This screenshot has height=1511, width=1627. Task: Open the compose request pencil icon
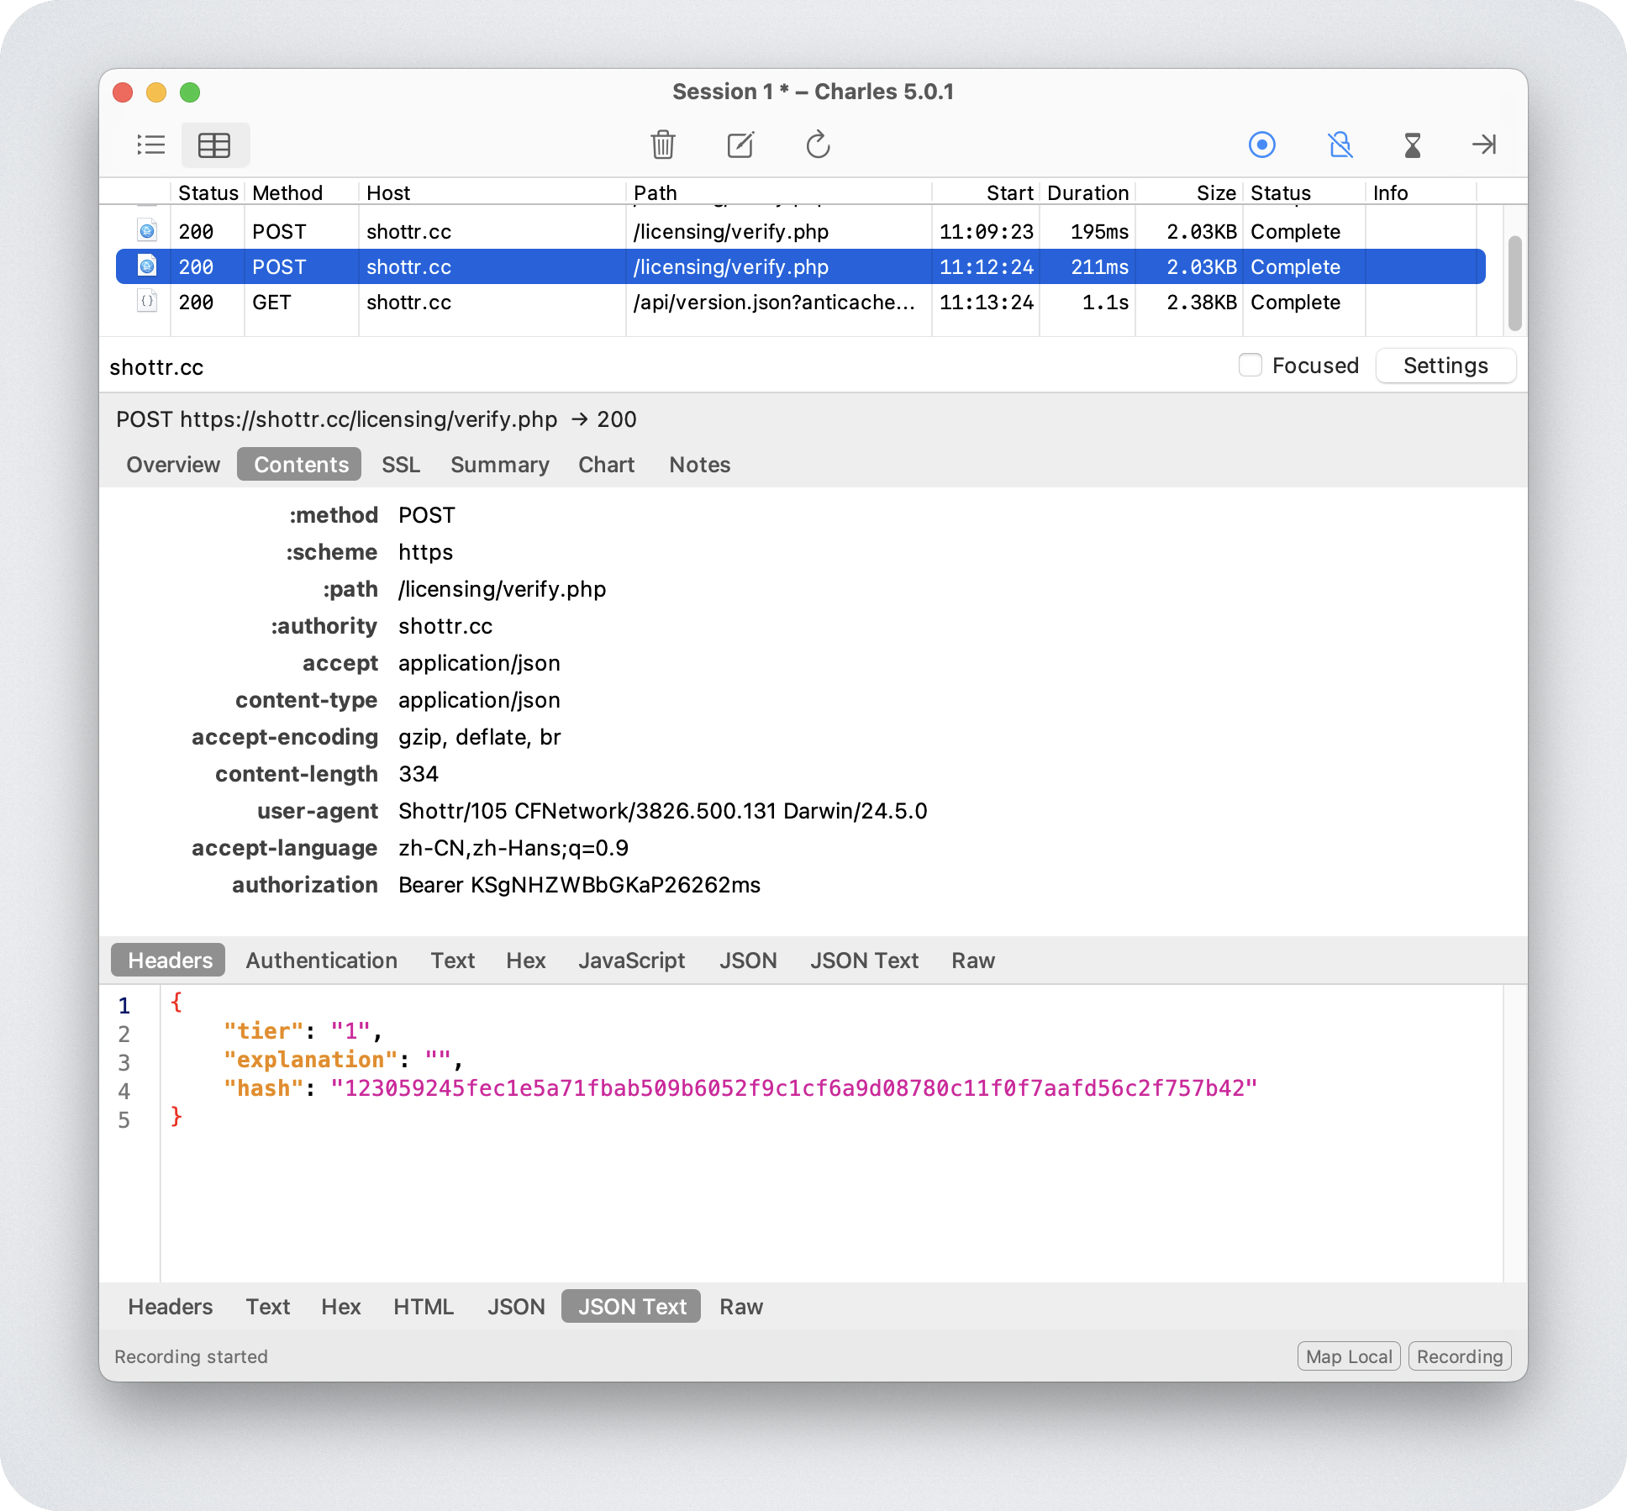pyautogui.click(x=740, y=145)
